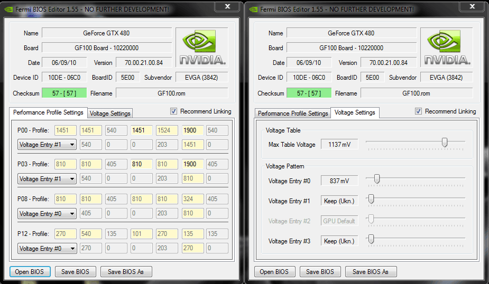Viewport: 489px width, 284px height.
Task: Click the Date 06/09/10 in the left window
Action: [64, 63]
